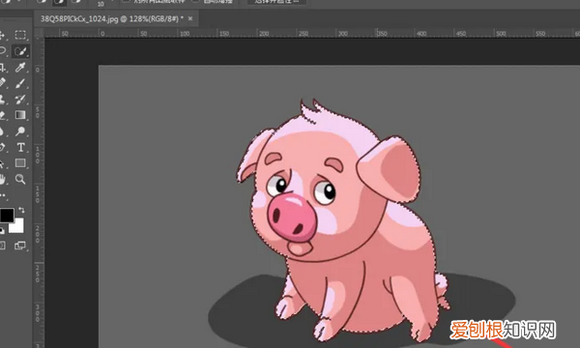Select the Pen tool
Screen dimensions: 580x348
click(2, 147)
